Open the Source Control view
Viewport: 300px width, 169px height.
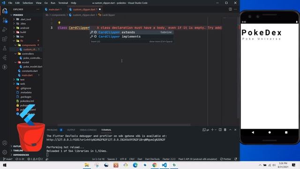[5, 20]
